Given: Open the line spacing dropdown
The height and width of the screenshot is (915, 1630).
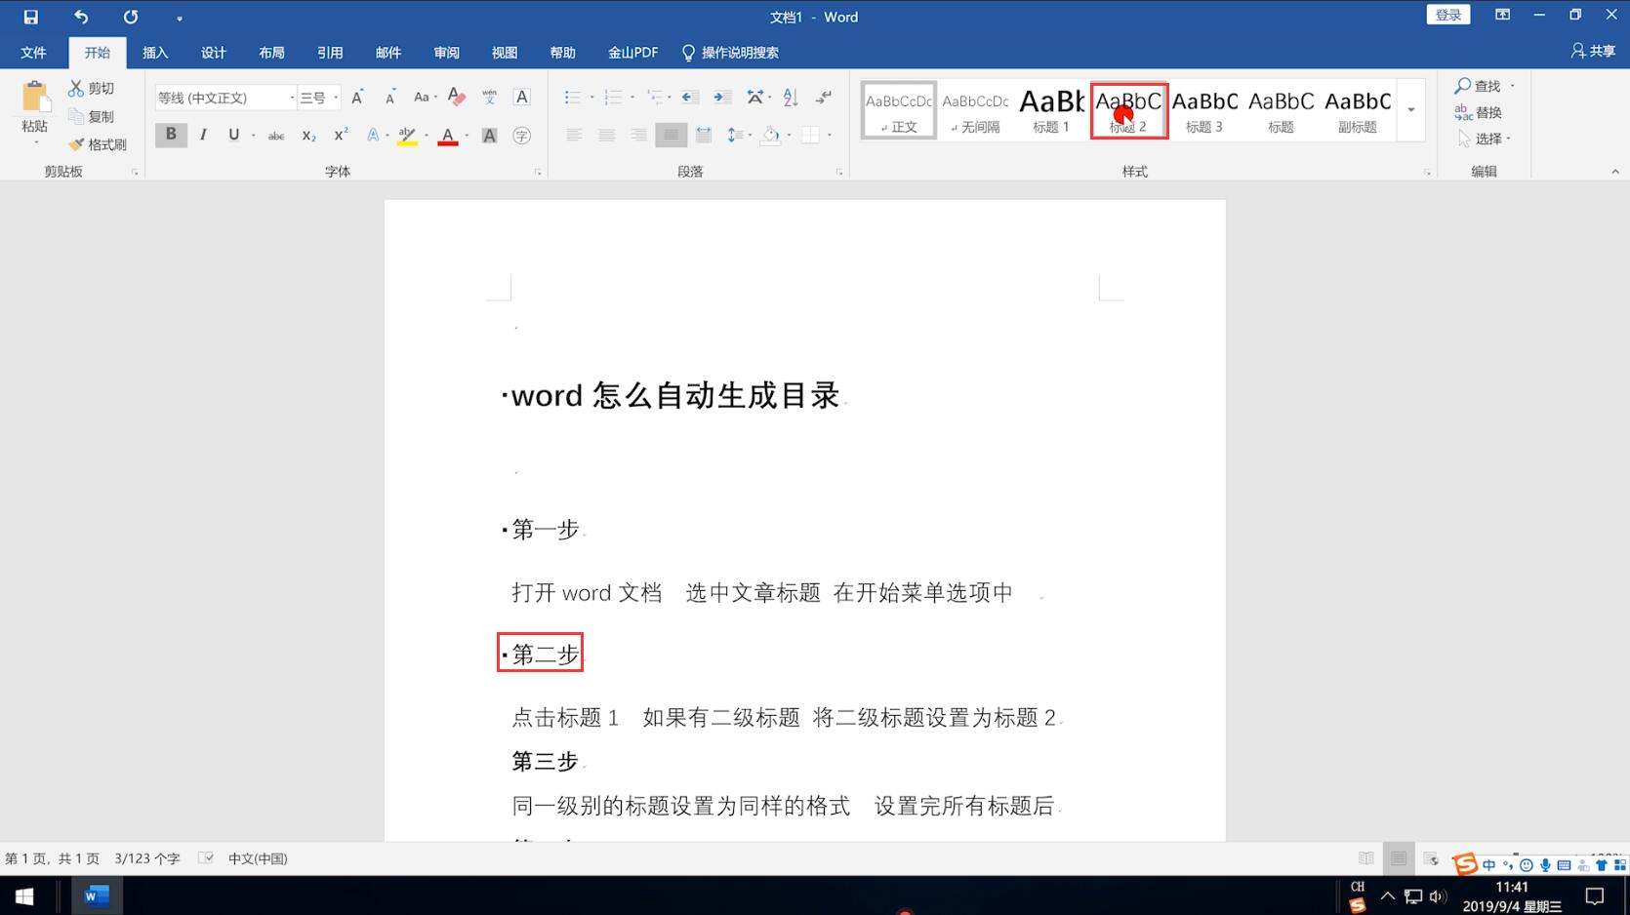Looking at the screenshot, I should (x=740, y=136).
